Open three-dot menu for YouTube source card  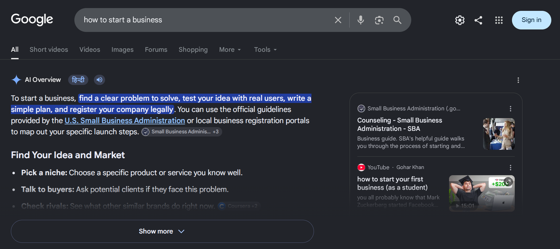510,167
